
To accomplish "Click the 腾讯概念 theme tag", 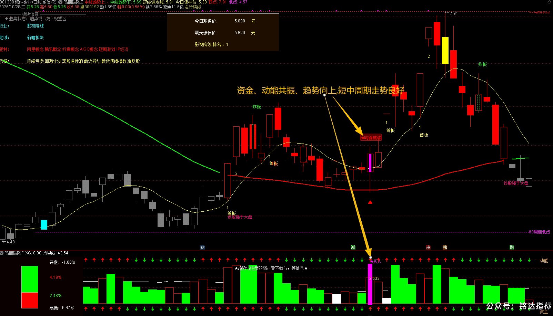I will pos(53,49).
